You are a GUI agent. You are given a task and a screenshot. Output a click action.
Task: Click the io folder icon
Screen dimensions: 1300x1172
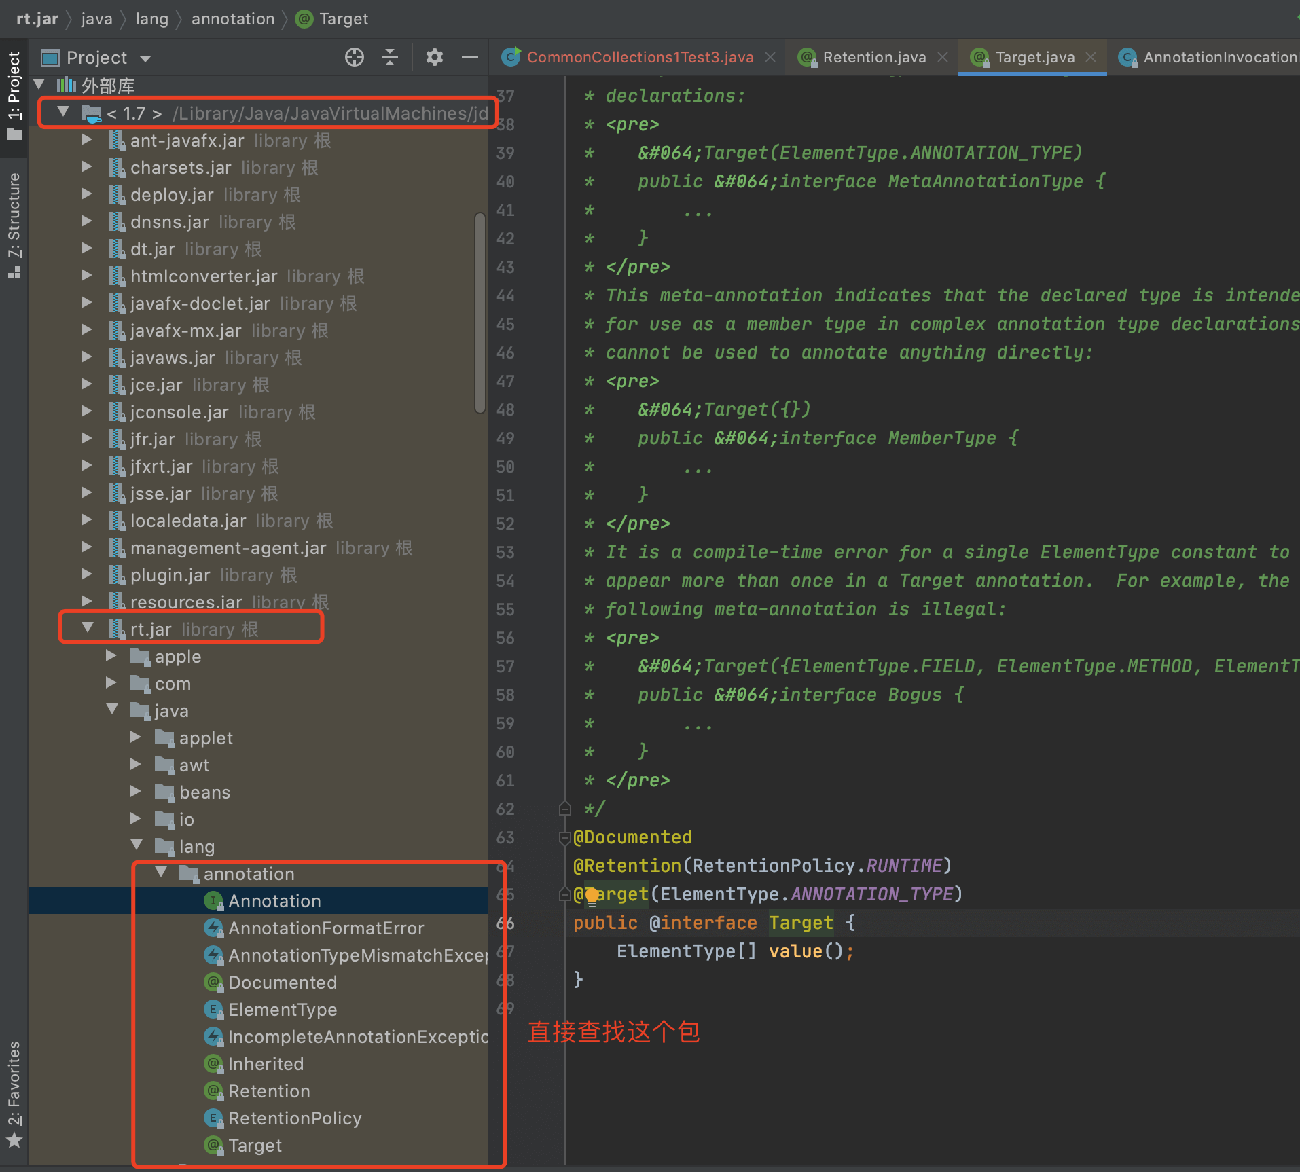click(x=164, y=819)
